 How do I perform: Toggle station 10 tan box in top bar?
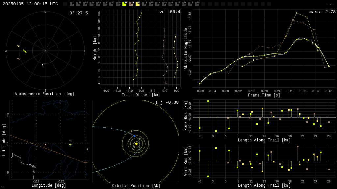click(x=131, y=4)
